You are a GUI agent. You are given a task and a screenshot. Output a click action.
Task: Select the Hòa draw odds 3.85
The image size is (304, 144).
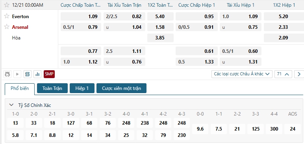pyautogui.click(x=160, y=38)
